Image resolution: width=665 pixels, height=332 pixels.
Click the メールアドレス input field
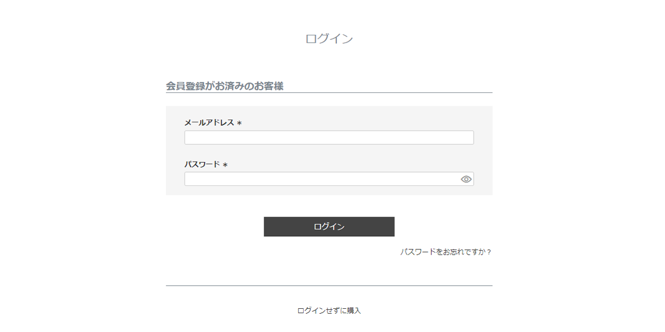(x=329, y=138)
